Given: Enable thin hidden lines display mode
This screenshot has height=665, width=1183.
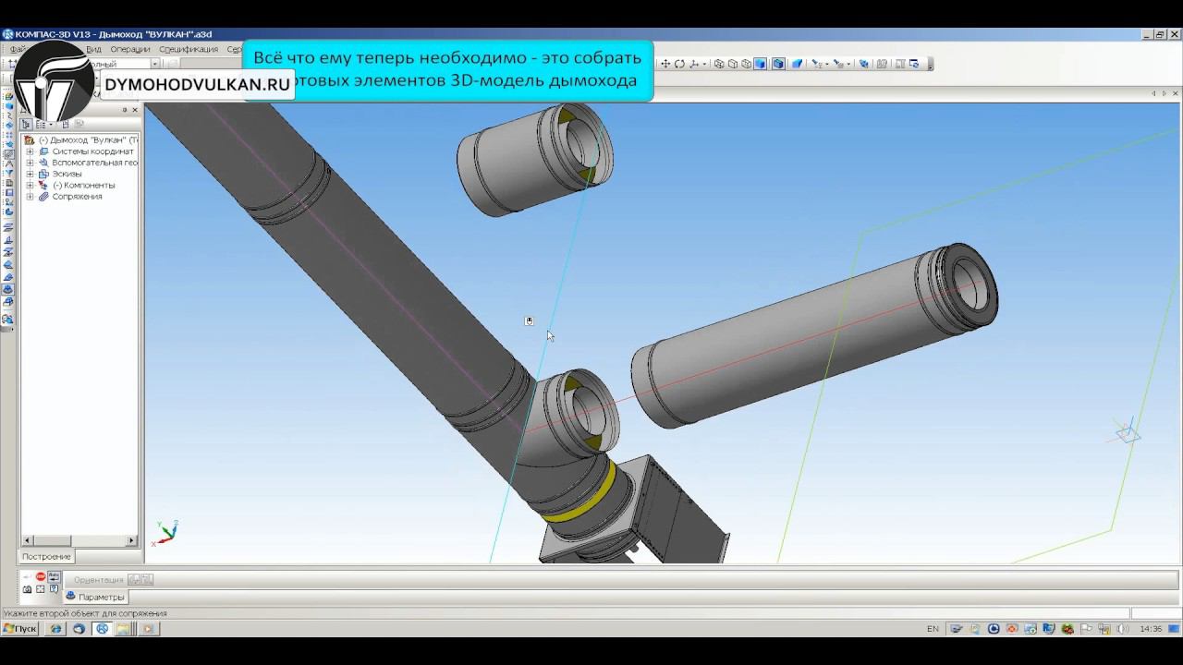Looking at the screenshot, I should point(747,64).
